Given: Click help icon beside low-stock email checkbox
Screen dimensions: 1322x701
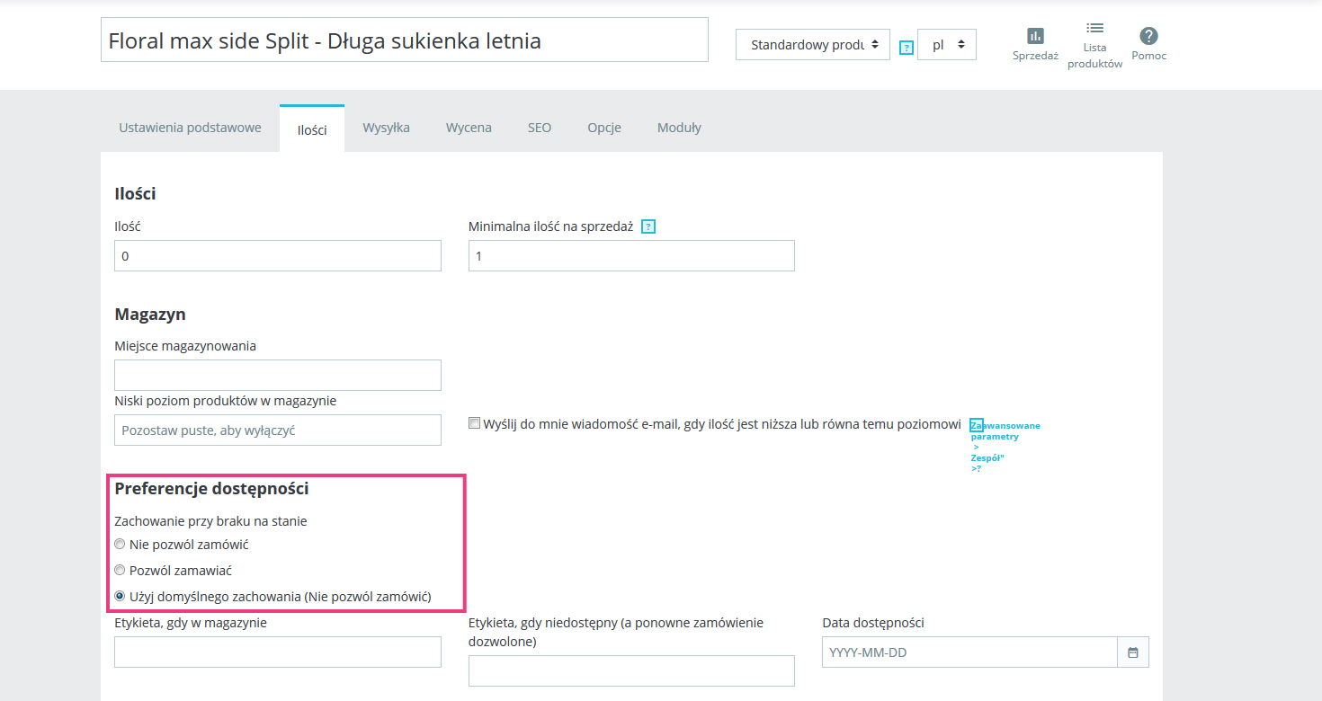Looking at the screenshot, I should point(977,425).
